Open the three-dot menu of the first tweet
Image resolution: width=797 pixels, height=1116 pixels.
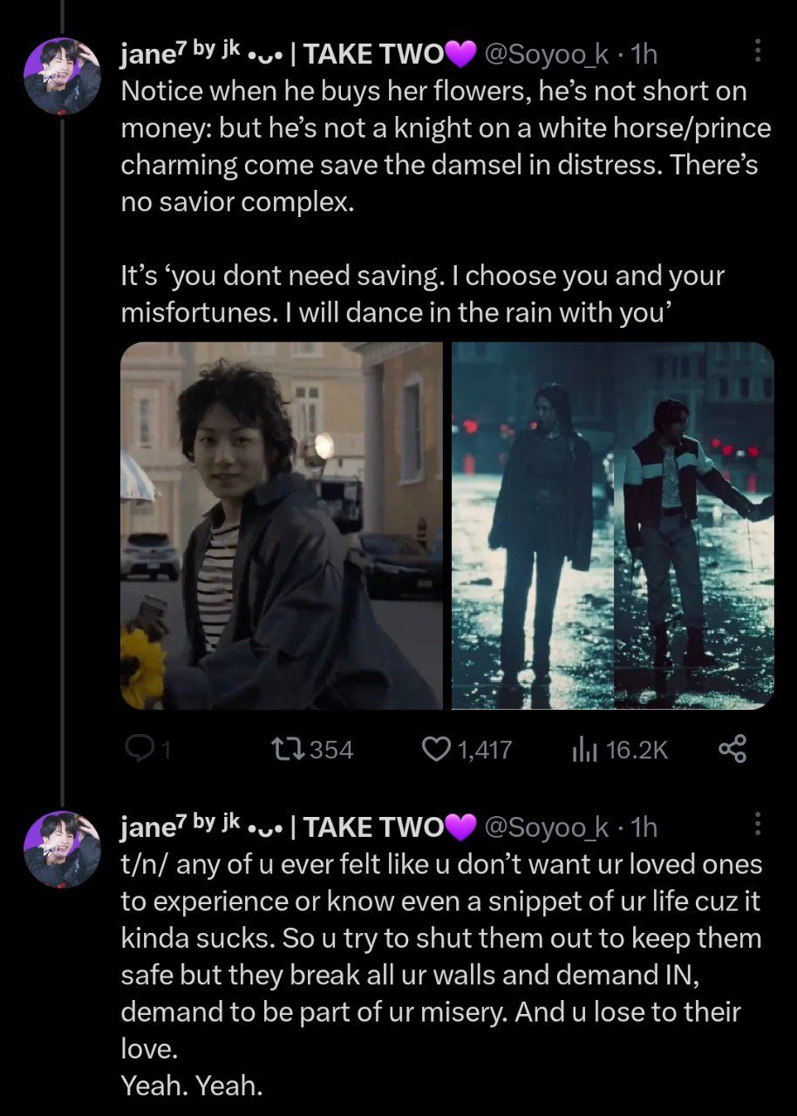[x=756, y=51]
